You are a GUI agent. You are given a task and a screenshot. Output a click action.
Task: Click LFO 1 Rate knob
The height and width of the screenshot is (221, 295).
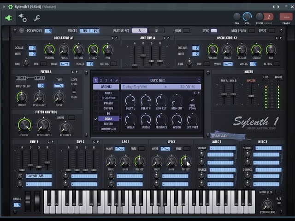coord(111,161)
